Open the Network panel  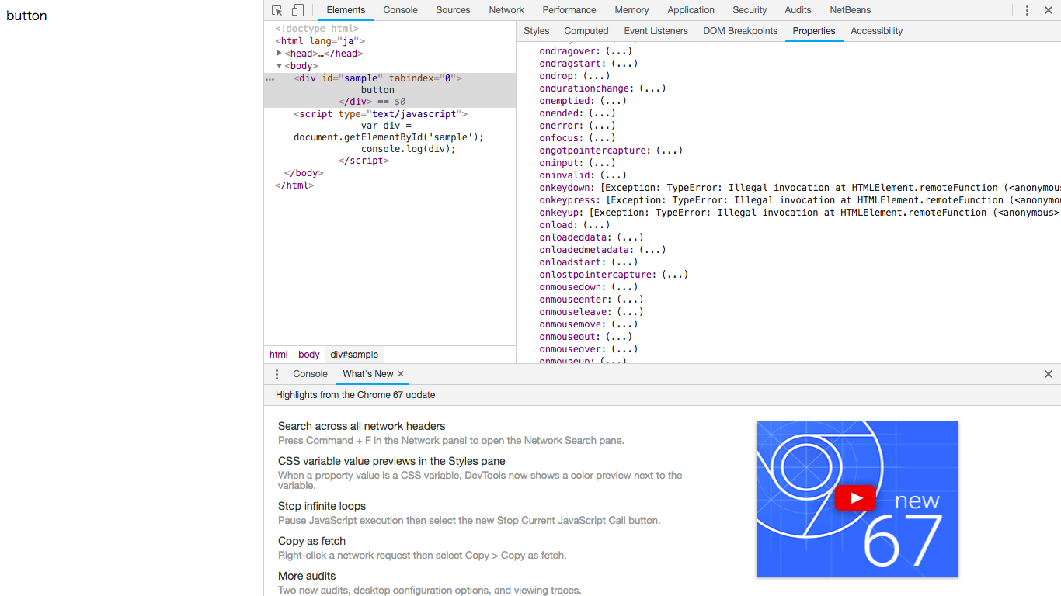506,10
